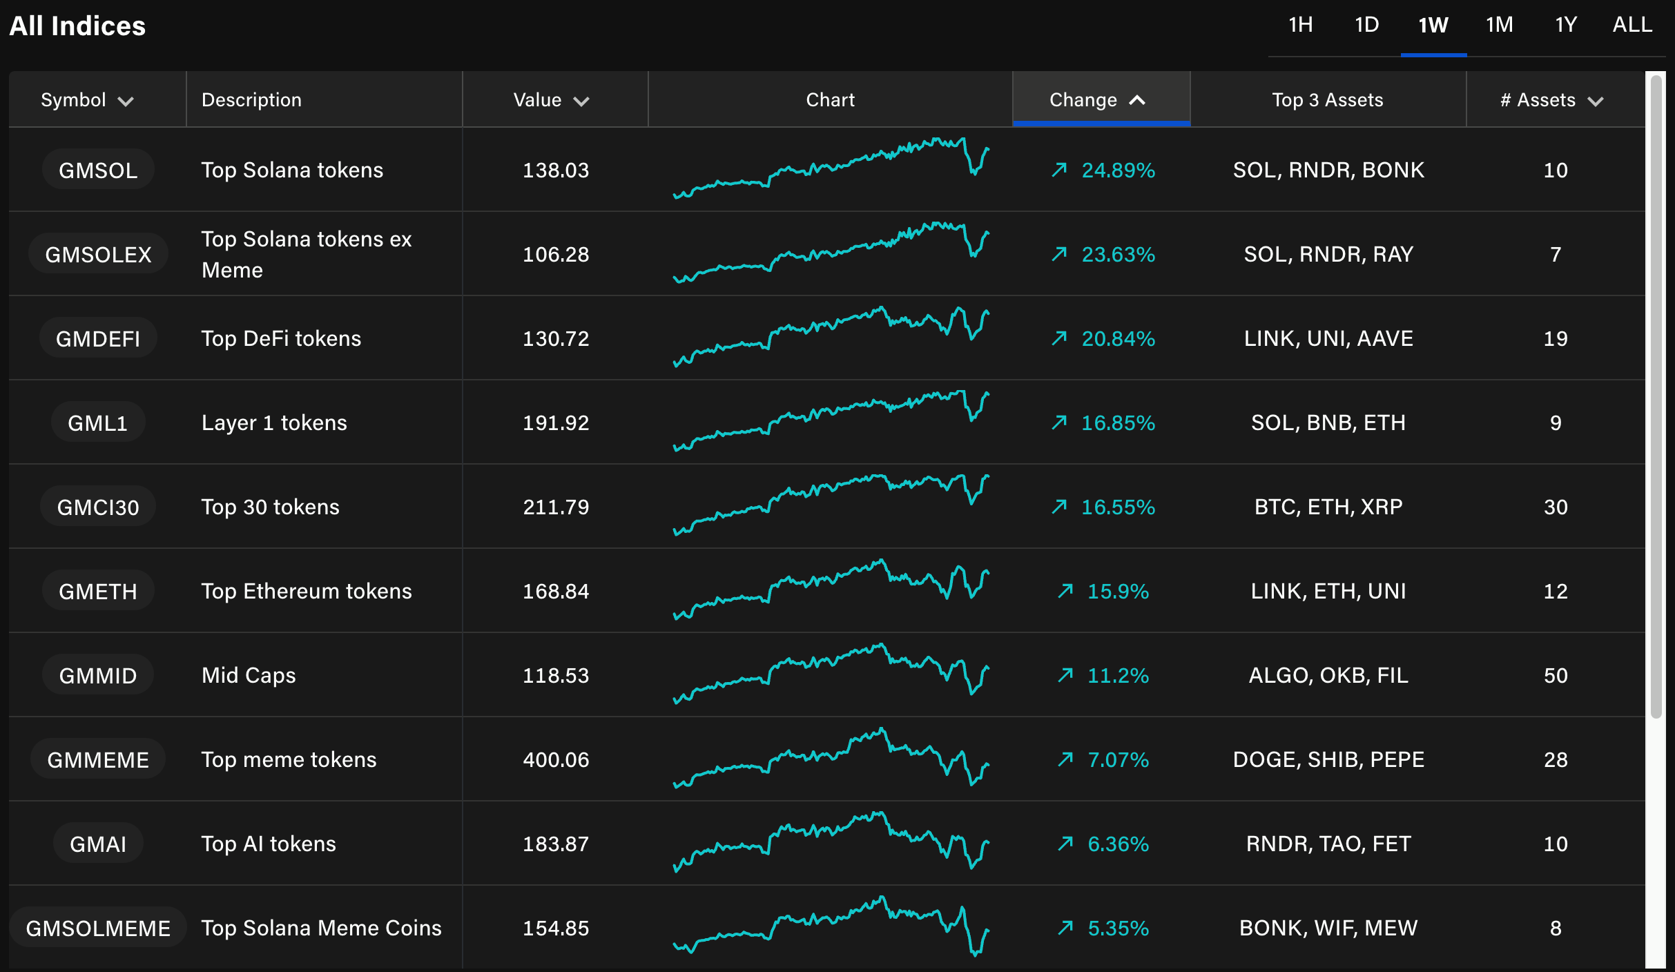
Task: Show the ALL time range
Action: pos(1632,26)
